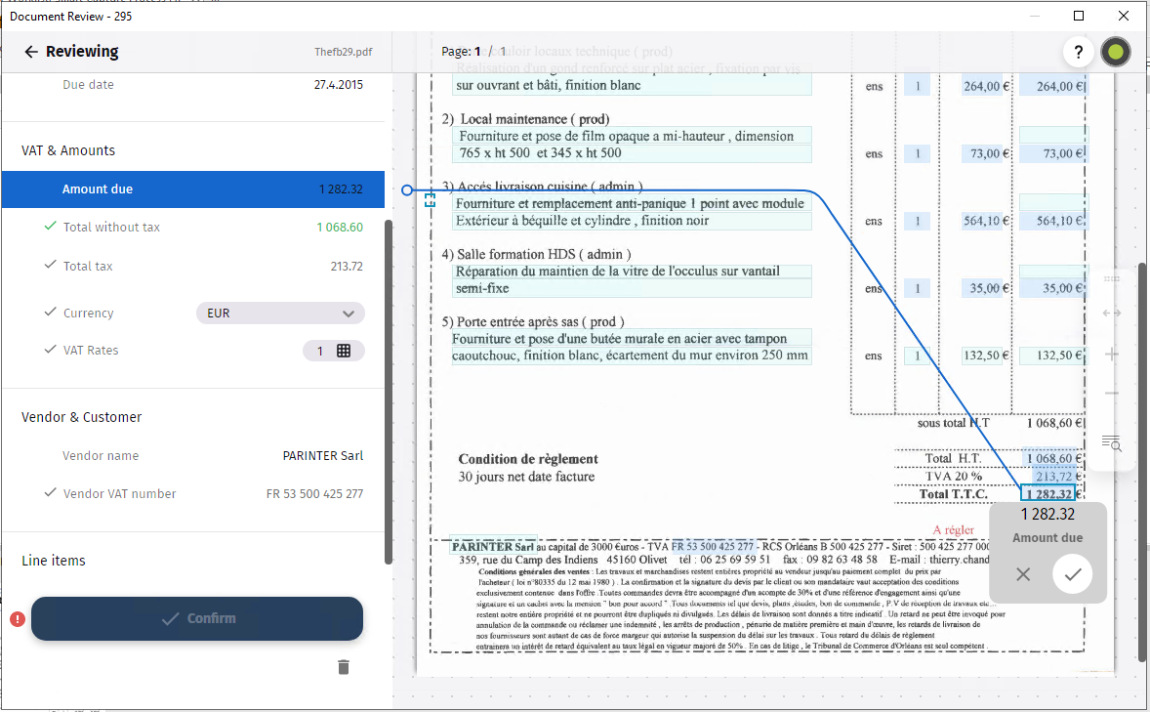Click the fit-to-width arrows icon

pyautogui.click(x=1111, y=314)
